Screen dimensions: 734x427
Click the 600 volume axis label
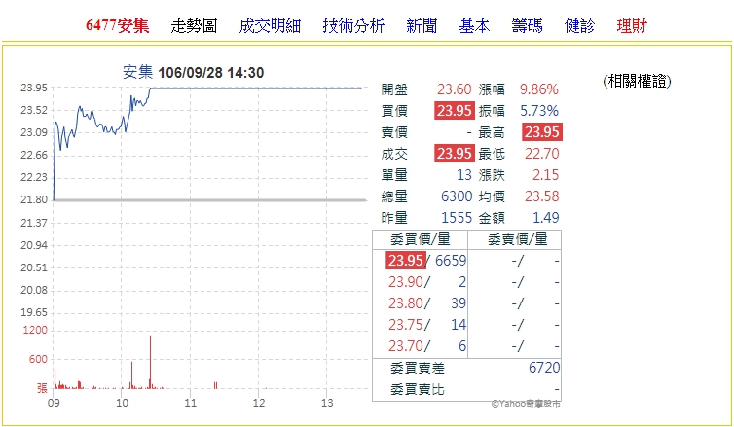(x=38, y=359)
